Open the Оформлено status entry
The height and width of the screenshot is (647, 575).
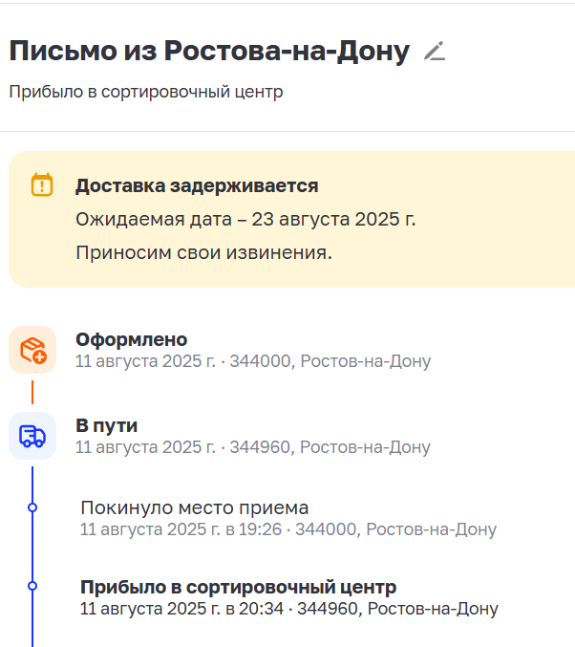[x=131, y=339]
